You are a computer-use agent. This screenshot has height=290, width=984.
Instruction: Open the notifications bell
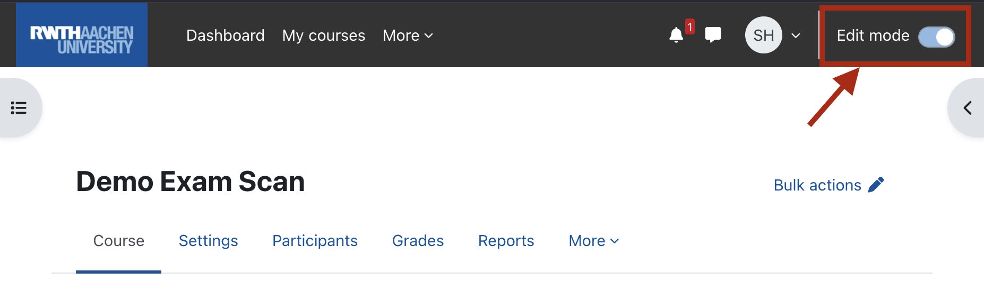click(x=676, y=35)
